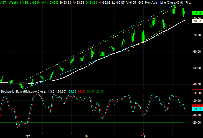Click the cyan 58.03 stochastic value tag
Screen dimensions: 203x138
[x=197, y=110]
